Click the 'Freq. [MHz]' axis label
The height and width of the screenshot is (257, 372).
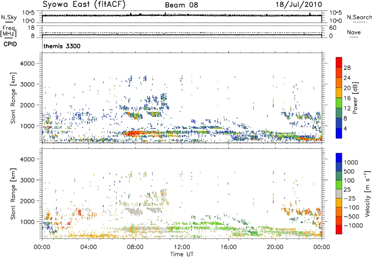point(8,31)
